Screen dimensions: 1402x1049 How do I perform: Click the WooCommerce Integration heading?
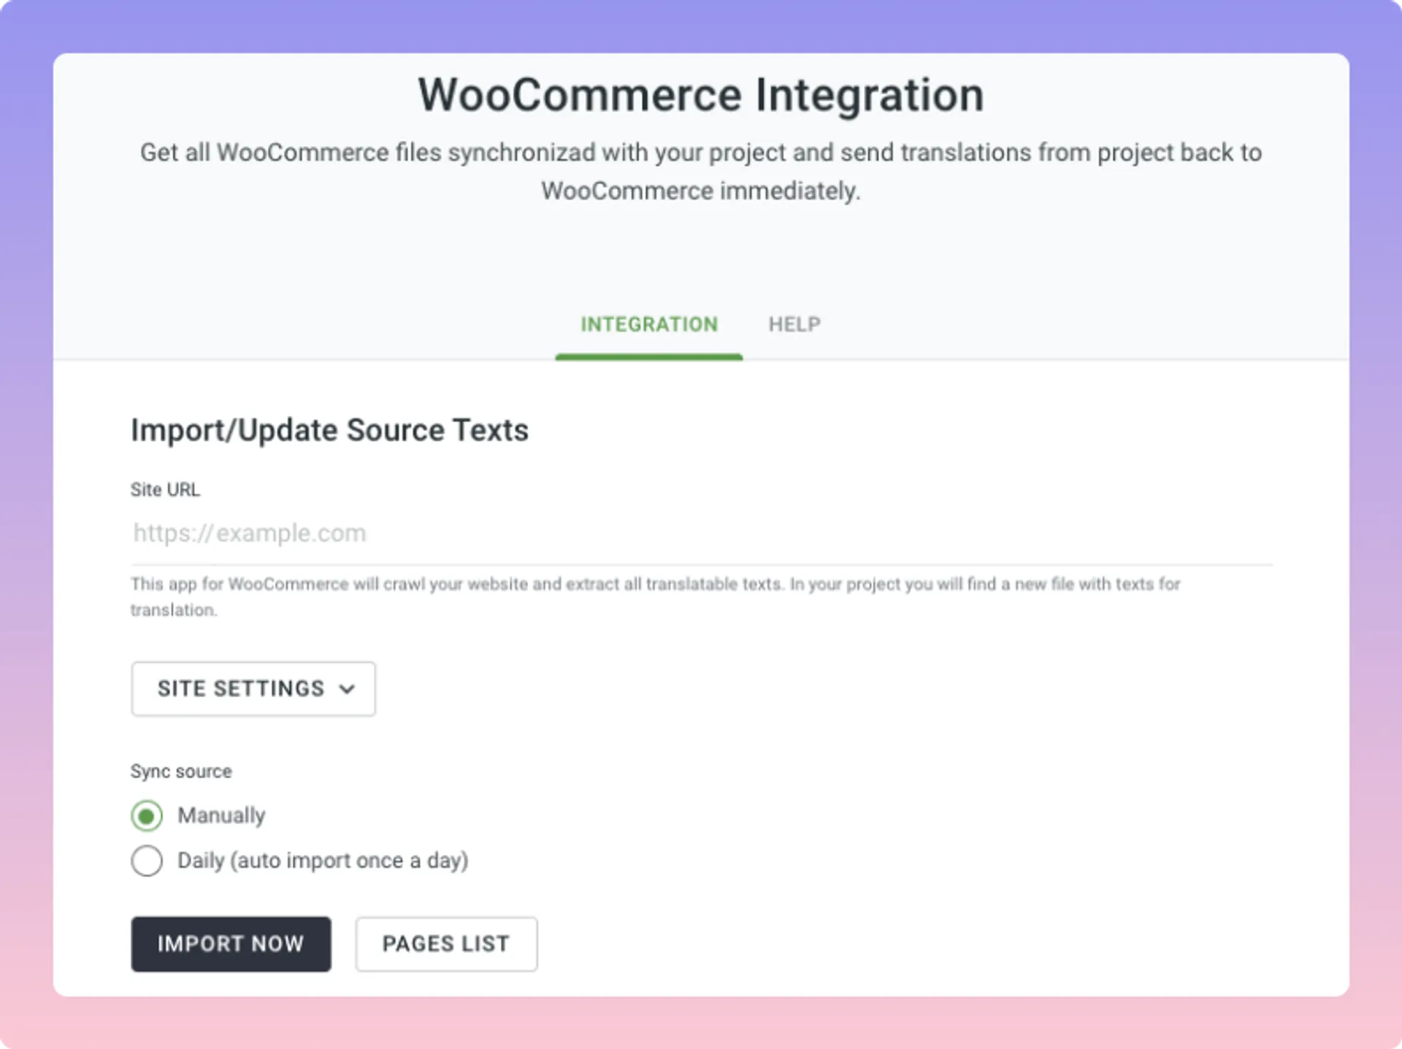coord(701,96)
